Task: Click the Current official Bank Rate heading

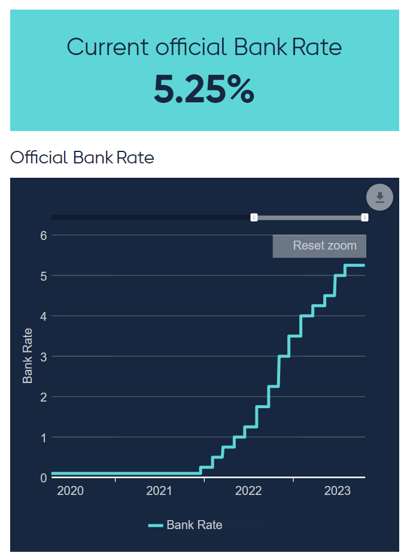Action: coord(204,47)
